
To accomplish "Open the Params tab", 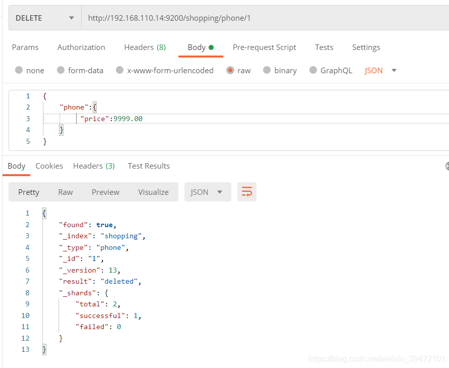I will click(x=25, y=47).
